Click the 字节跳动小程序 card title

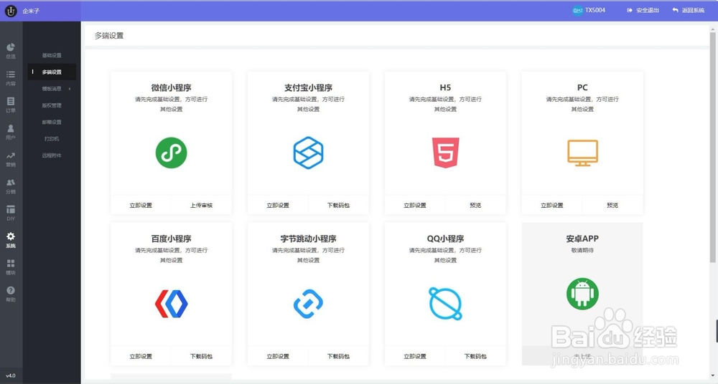308,239
